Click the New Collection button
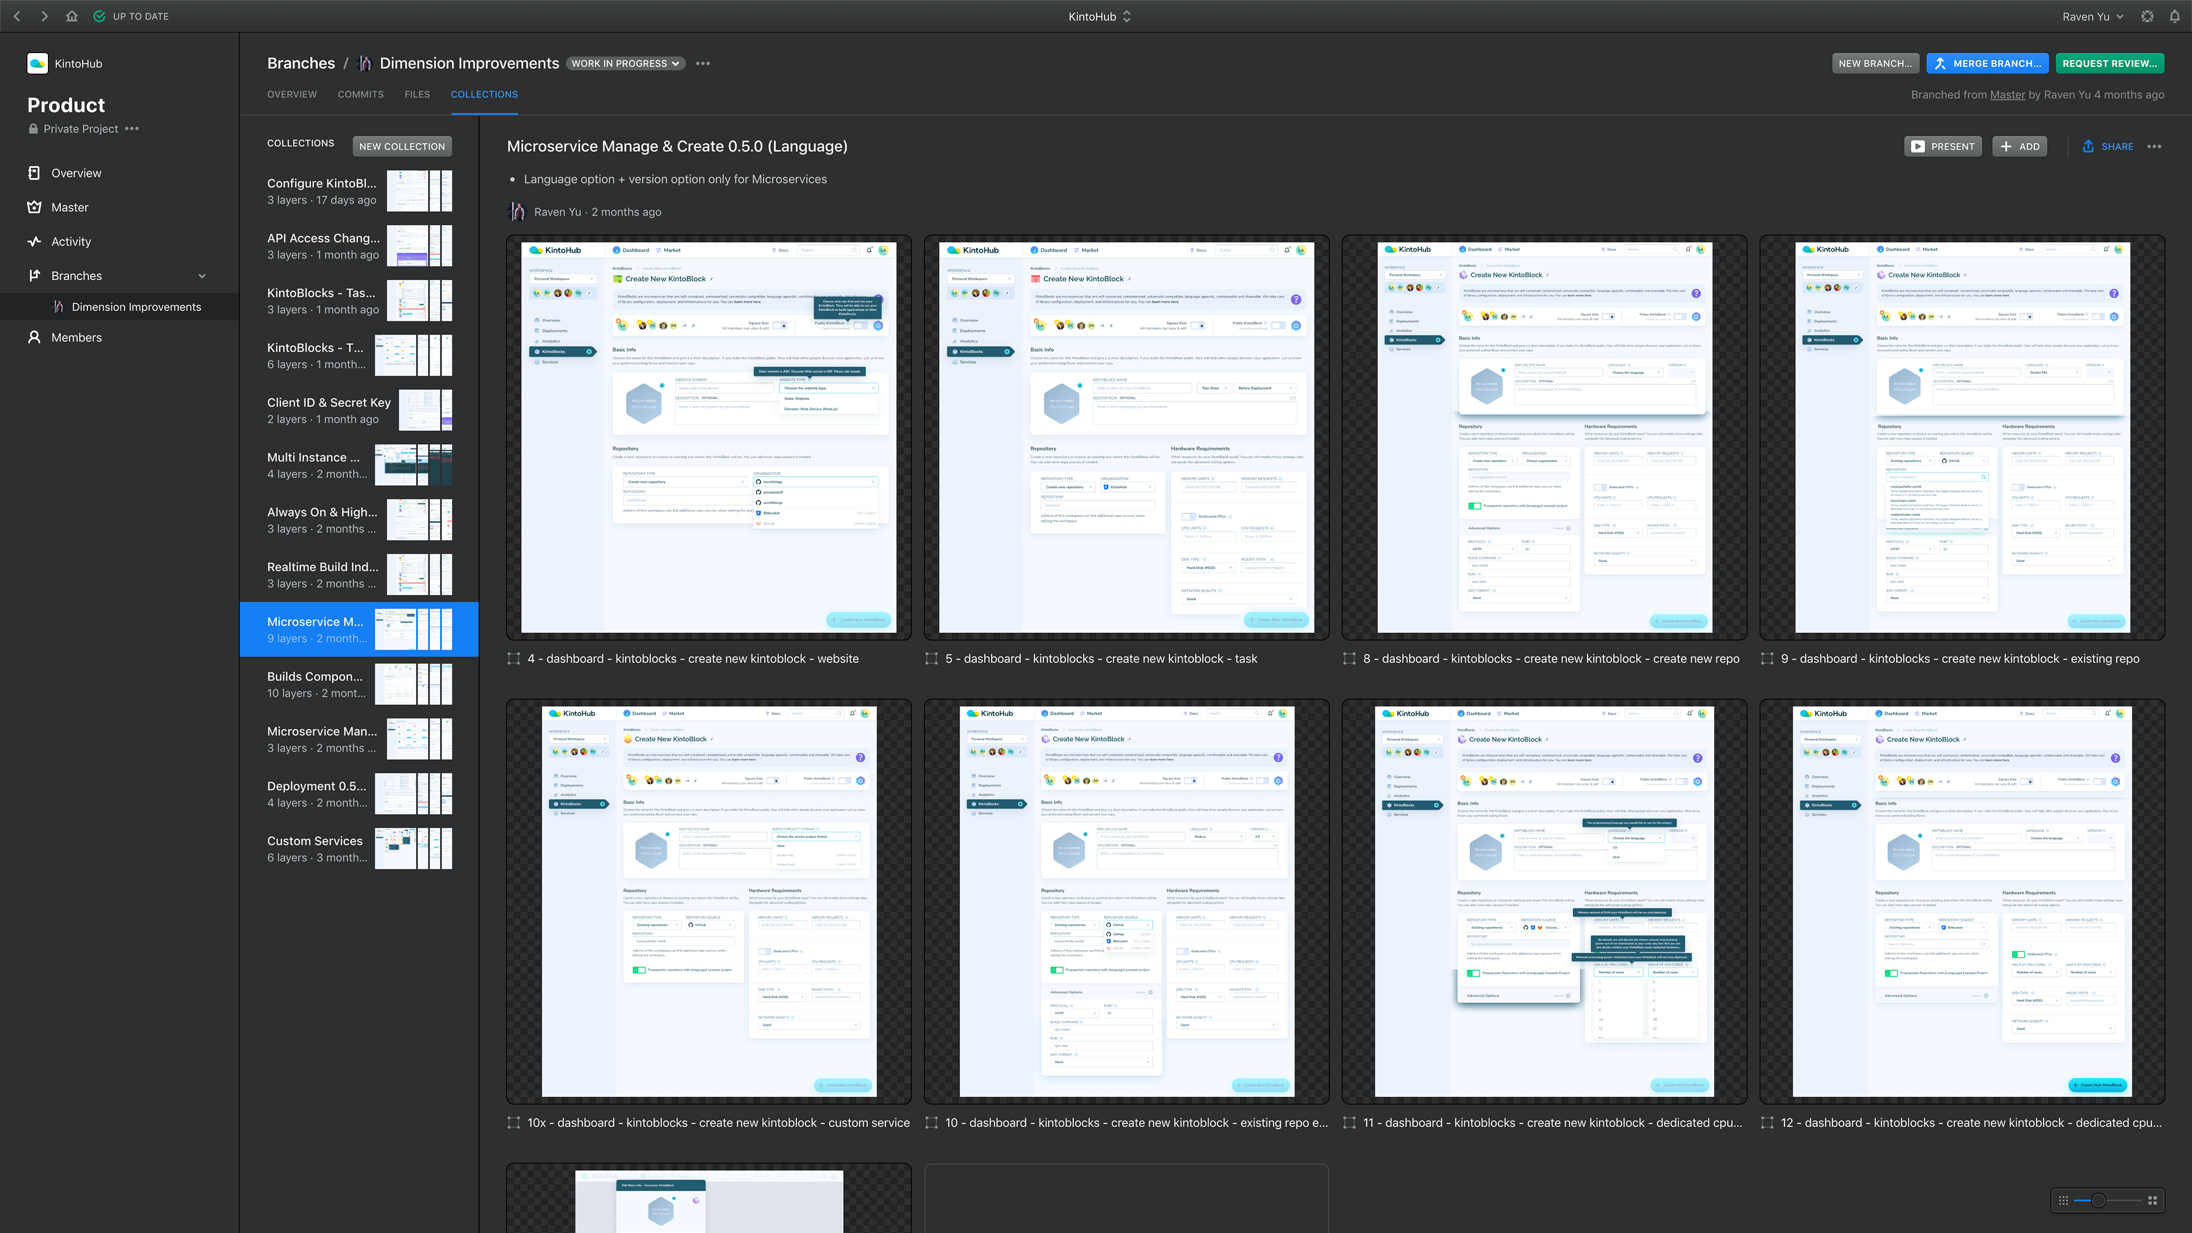This screenshot has width=2192, height=1233. [402, 146]
